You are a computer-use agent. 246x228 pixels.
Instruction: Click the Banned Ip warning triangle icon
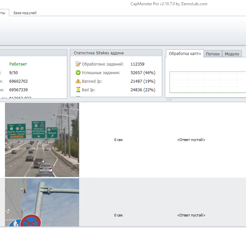(78, 81)
